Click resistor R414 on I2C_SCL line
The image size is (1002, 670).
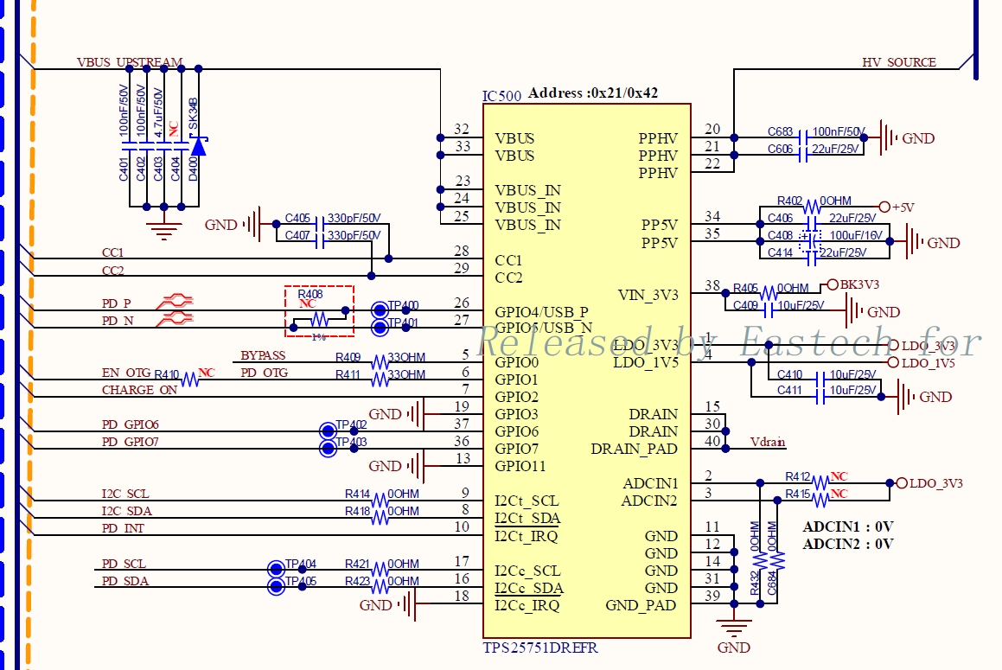pos(380,501)
